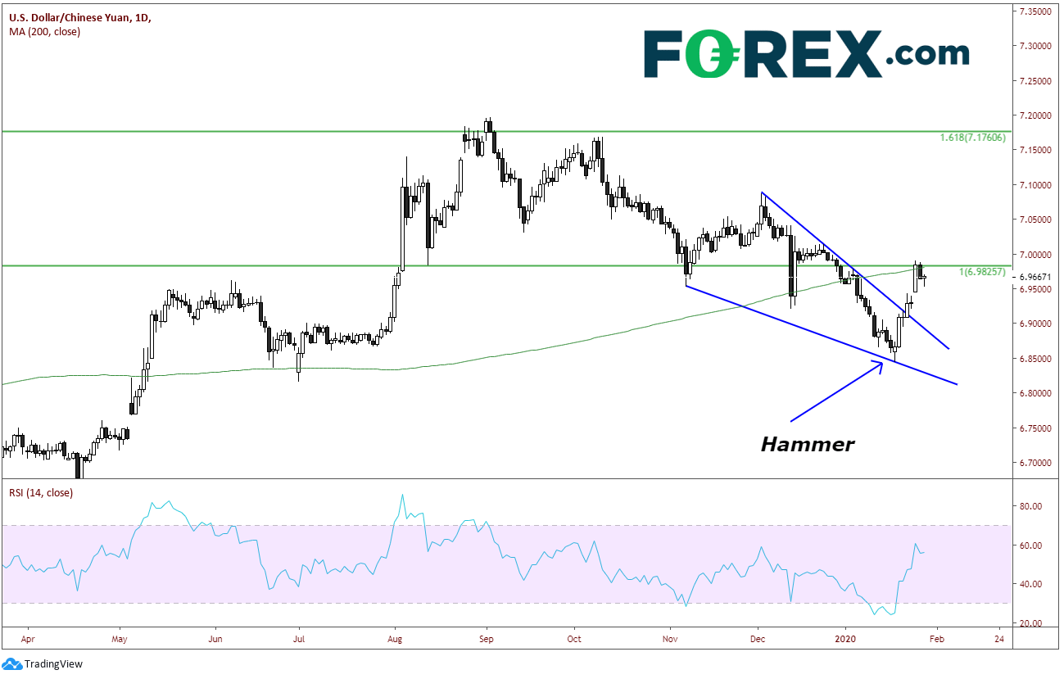Click the 20.00 RSI axis label
1064x679 pixels.
pyautogui.click(x=1030, y=623)
